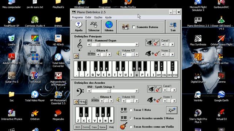Click the notes editing button beside Tocar 1 Nota
The image size is (234, 131).
(171, 110)
